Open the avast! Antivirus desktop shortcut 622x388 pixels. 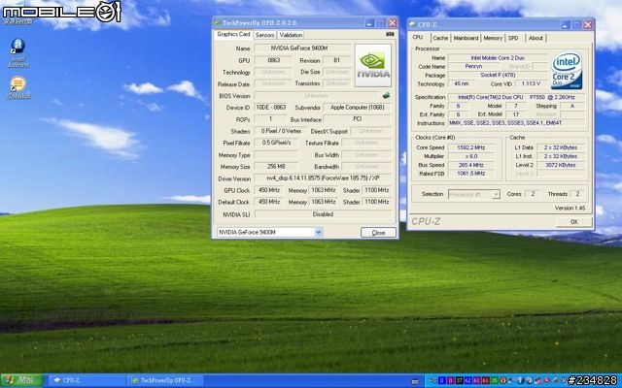(17, 52)
